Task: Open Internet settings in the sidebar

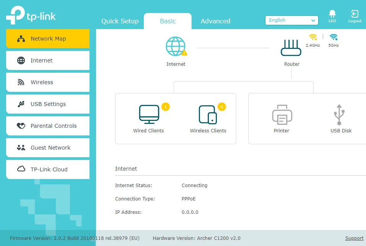Action: [x=48, y=60]
